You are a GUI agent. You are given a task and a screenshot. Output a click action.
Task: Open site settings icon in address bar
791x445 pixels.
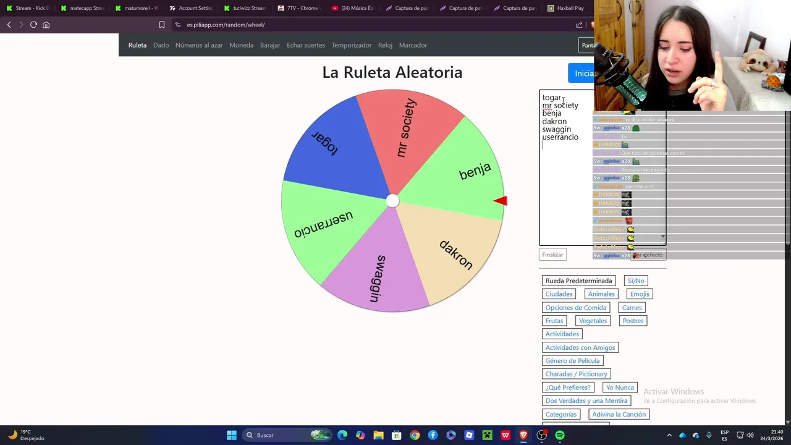pos(178,25)
